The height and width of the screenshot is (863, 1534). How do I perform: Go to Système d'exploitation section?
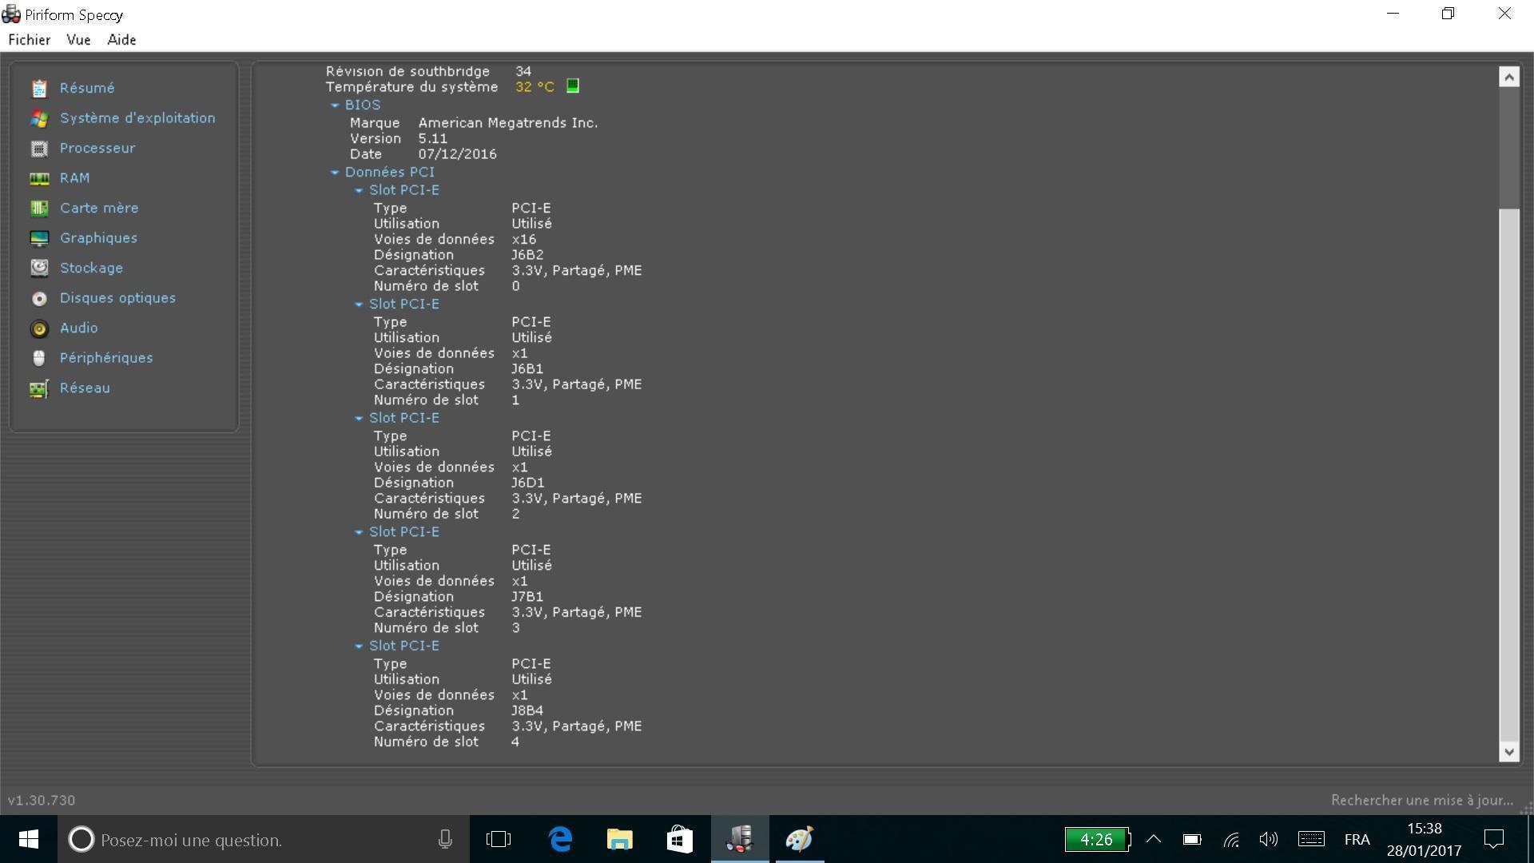click(137, 118)
